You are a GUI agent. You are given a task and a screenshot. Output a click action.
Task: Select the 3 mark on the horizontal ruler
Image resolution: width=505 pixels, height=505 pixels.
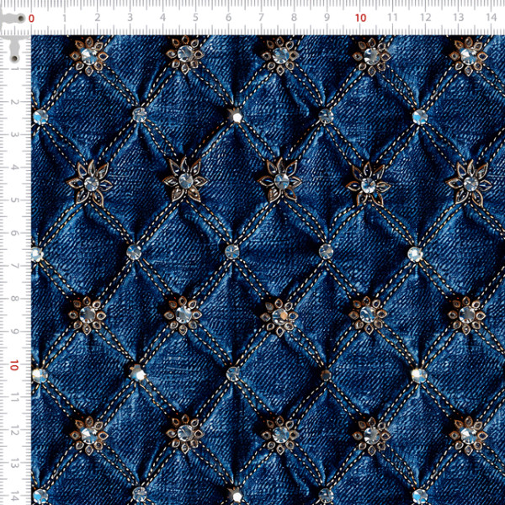coord(130,18)
